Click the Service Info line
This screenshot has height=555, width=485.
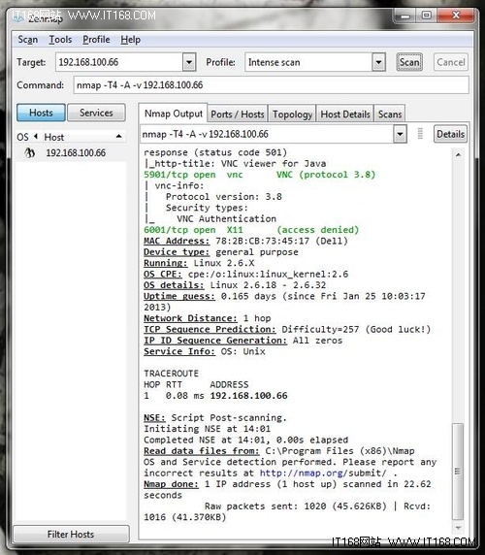click(x=205, y=351)
